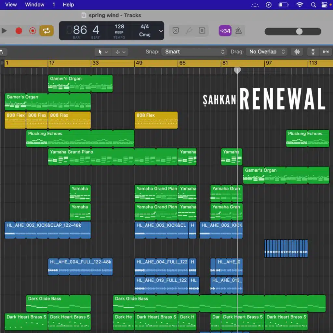Toggle the waveform zoom button
This screenshot has width=333, height=333.
[297, 52]
